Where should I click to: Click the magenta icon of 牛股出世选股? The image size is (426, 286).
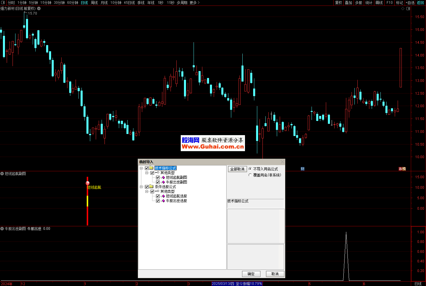[x=163, y=201]
